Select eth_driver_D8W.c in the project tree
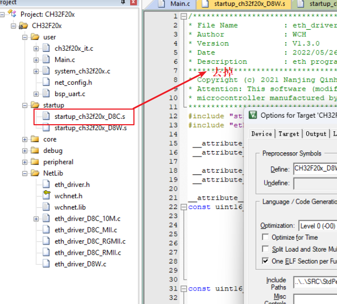Image resolution: width=337 pixels, height=304 pixels. click(x=80, y=264)
